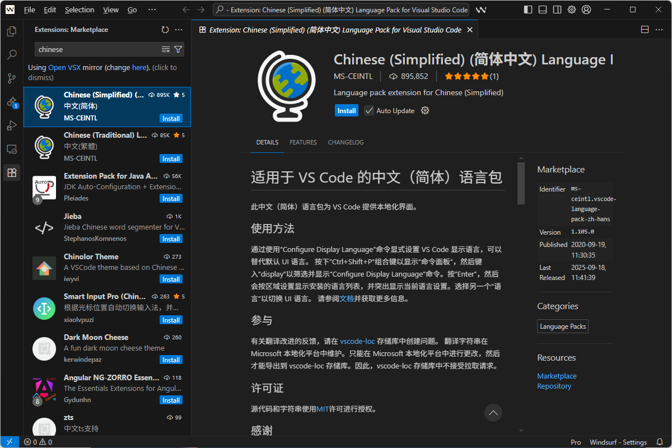The image size is (672, 448).
Task: Refresh the extensions marketplace list
Action: pyautogui.click(x=165, y=30)
